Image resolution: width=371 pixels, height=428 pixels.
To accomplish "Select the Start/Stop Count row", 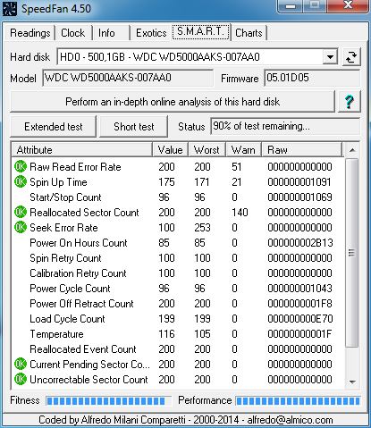I will [178, 197].
